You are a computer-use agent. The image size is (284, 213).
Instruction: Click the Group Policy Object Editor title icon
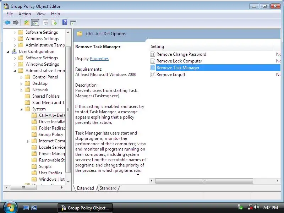6,6
